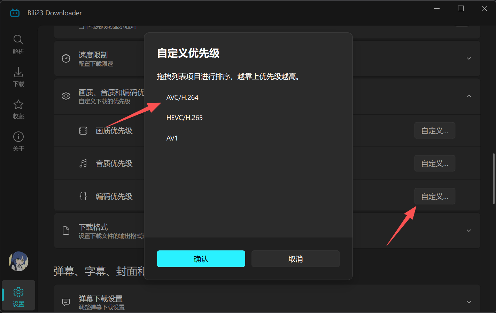Open the 下载 downloads panel icon

tap(18, 77)
